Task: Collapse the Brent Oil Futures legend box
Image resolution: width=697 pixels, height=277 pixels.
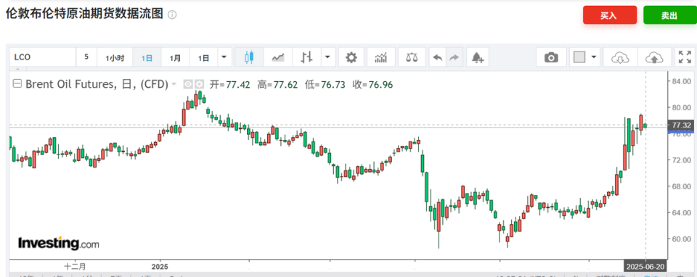Action: tap(17, 84)
